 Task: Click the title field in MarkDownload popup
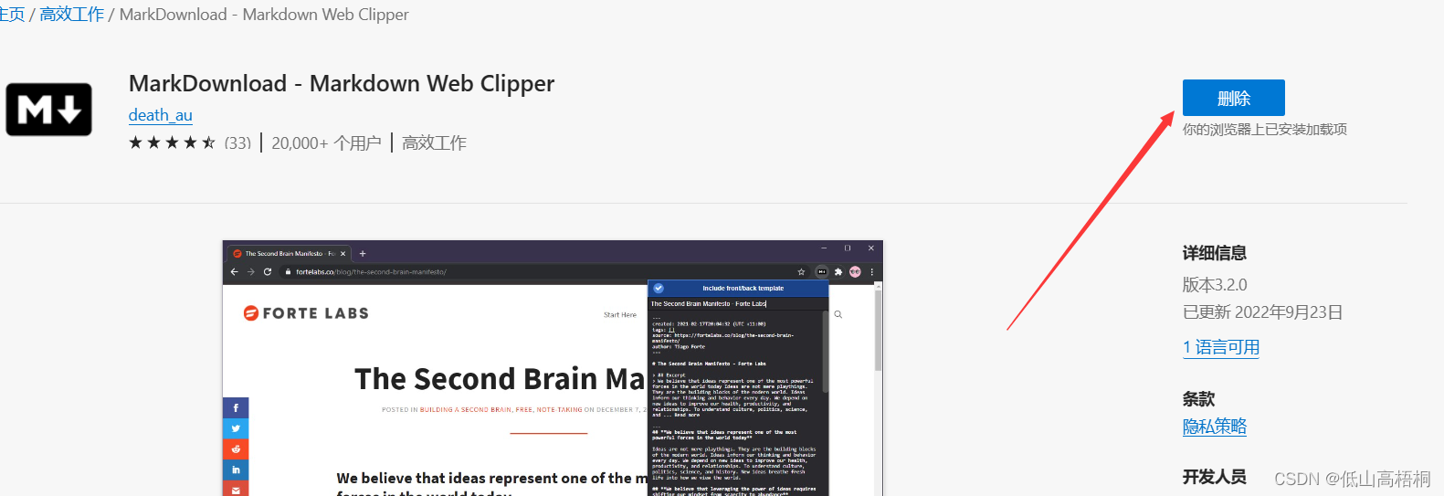click(737, 303)
